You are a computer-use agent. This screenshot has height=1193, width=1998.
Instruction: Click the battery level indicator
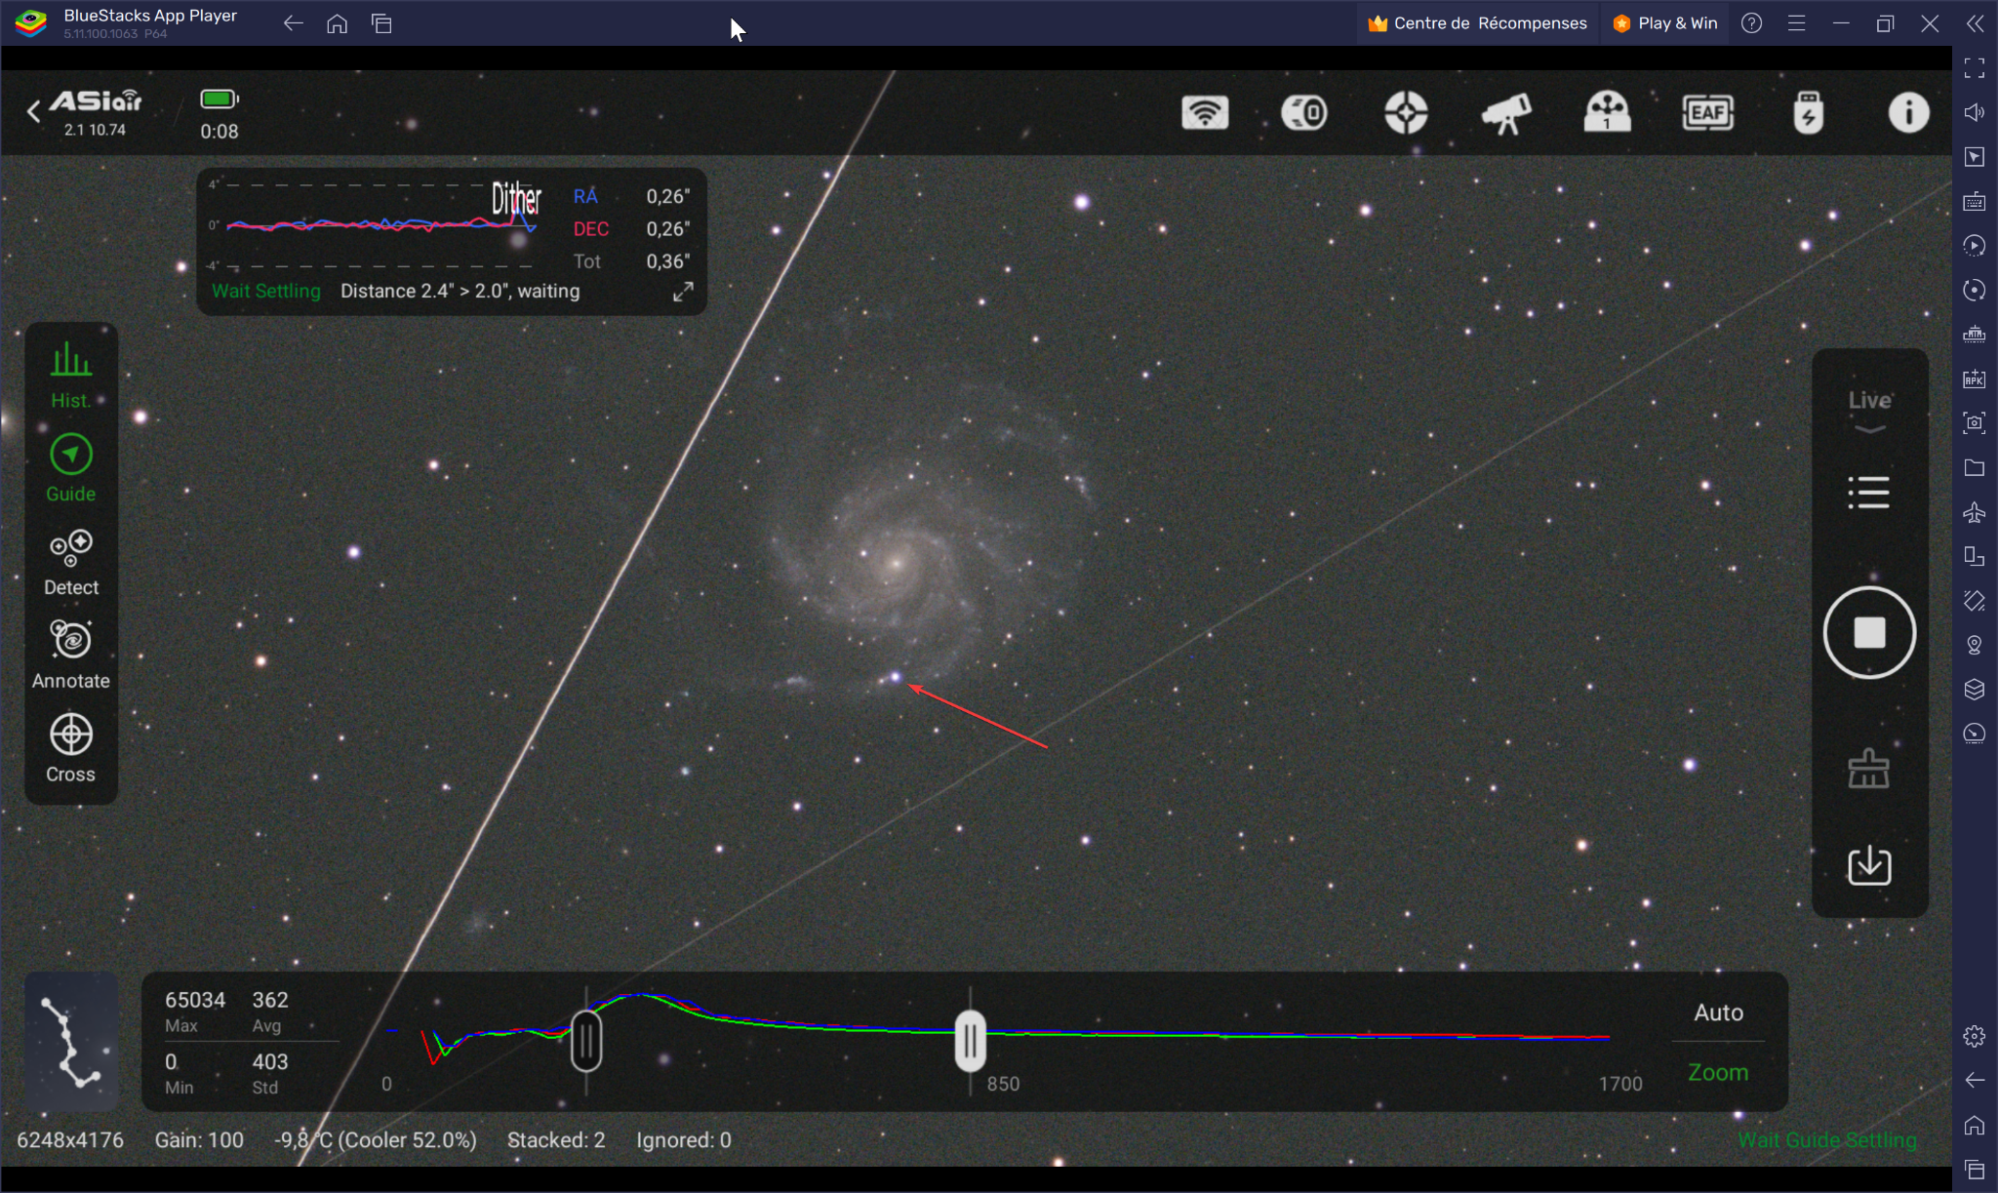pyautogui.click(x=220, y=99)
